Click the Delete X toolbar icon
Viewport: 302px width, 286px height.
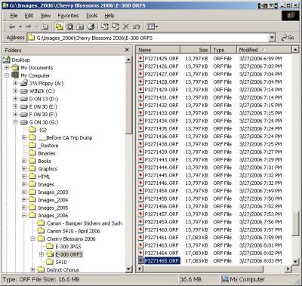(x=126, y=26)
